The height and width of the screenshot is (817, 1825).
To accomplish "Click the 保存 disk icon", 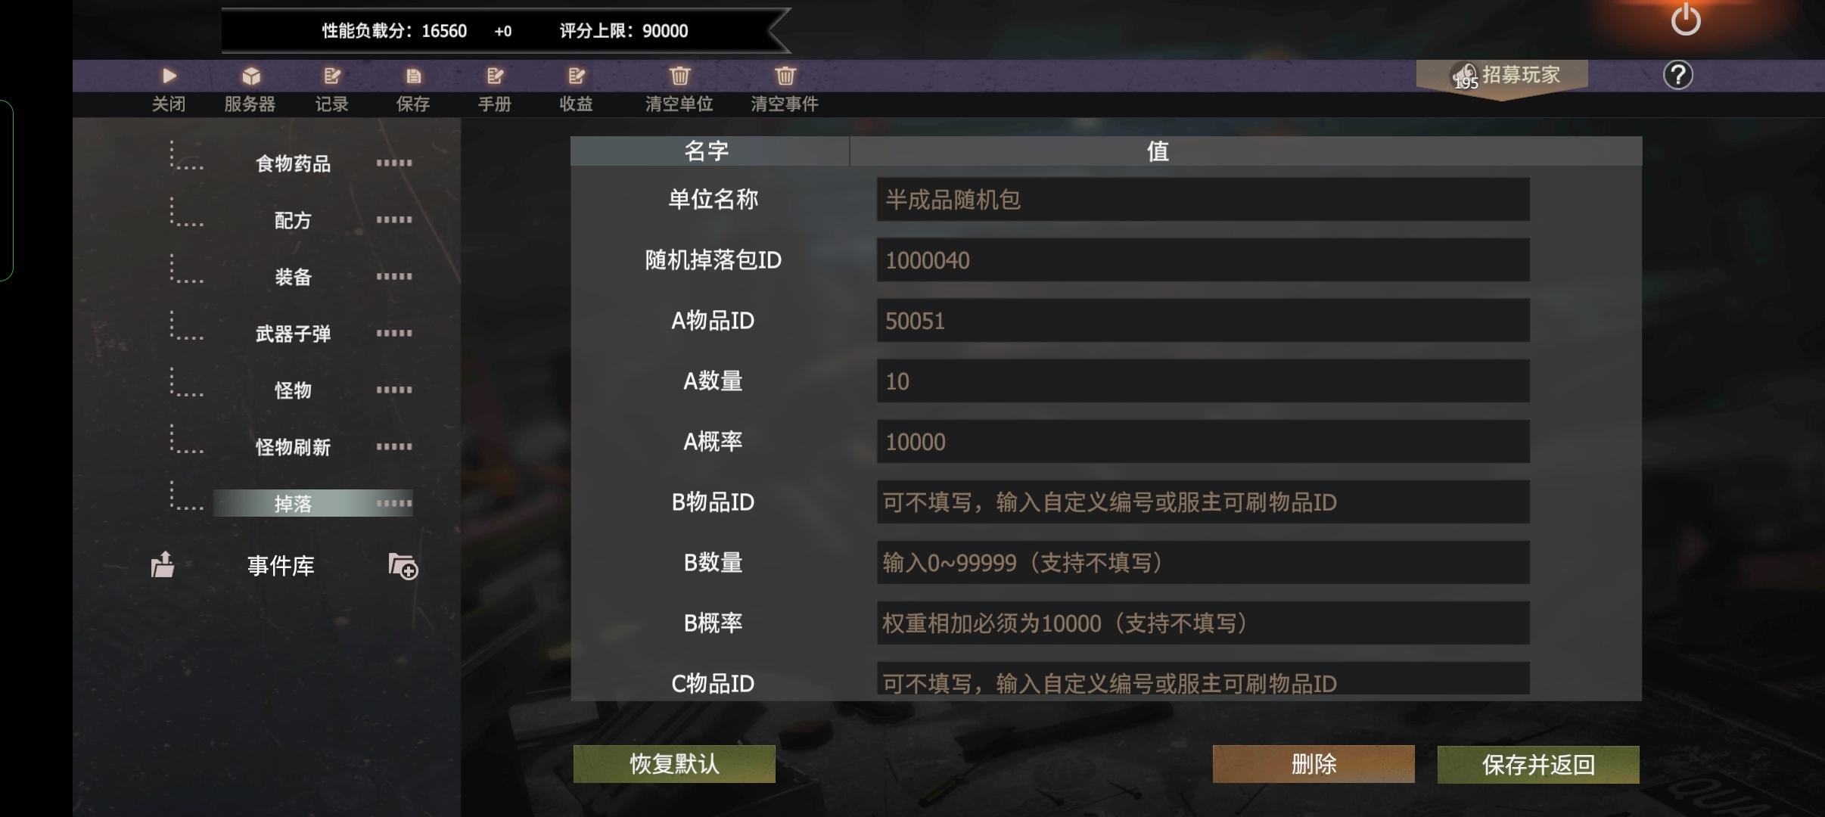I will coord(413,76).
